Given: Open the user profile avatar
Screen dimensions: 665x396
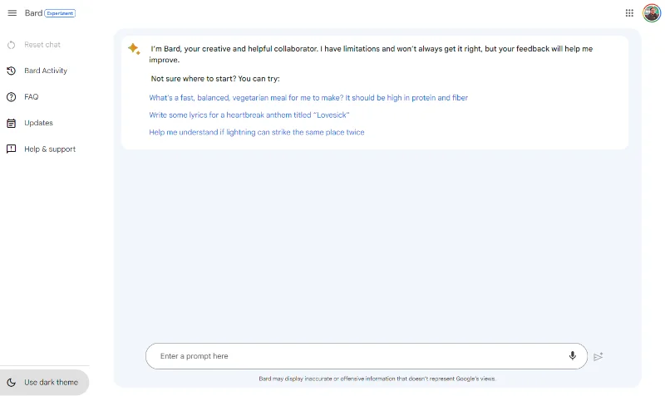Looking at the screenshot, I should 652,13.
